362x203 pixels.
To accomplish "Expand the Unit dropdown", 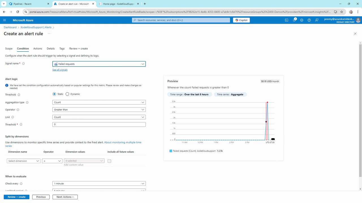I will coord(99,117).
